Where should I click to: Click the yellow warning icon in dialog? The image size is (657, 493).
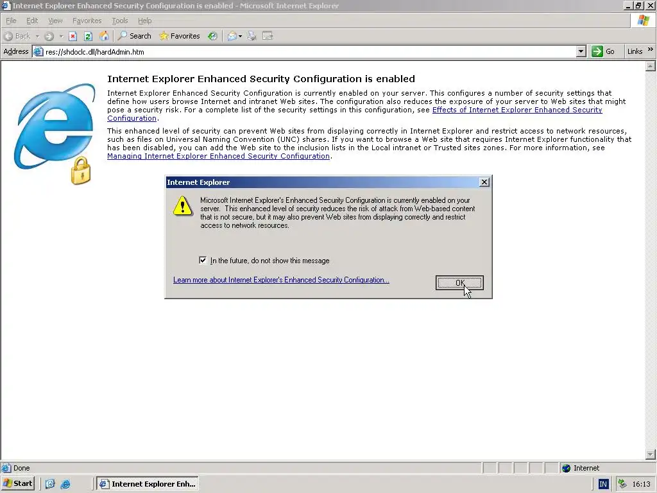(x=183, y=206)
